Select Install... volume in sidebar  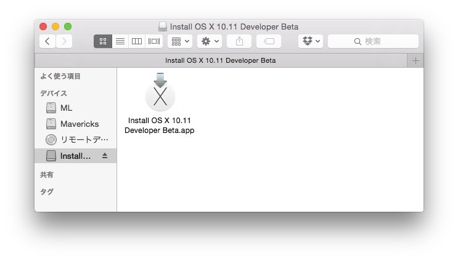(x=75, y=156)
